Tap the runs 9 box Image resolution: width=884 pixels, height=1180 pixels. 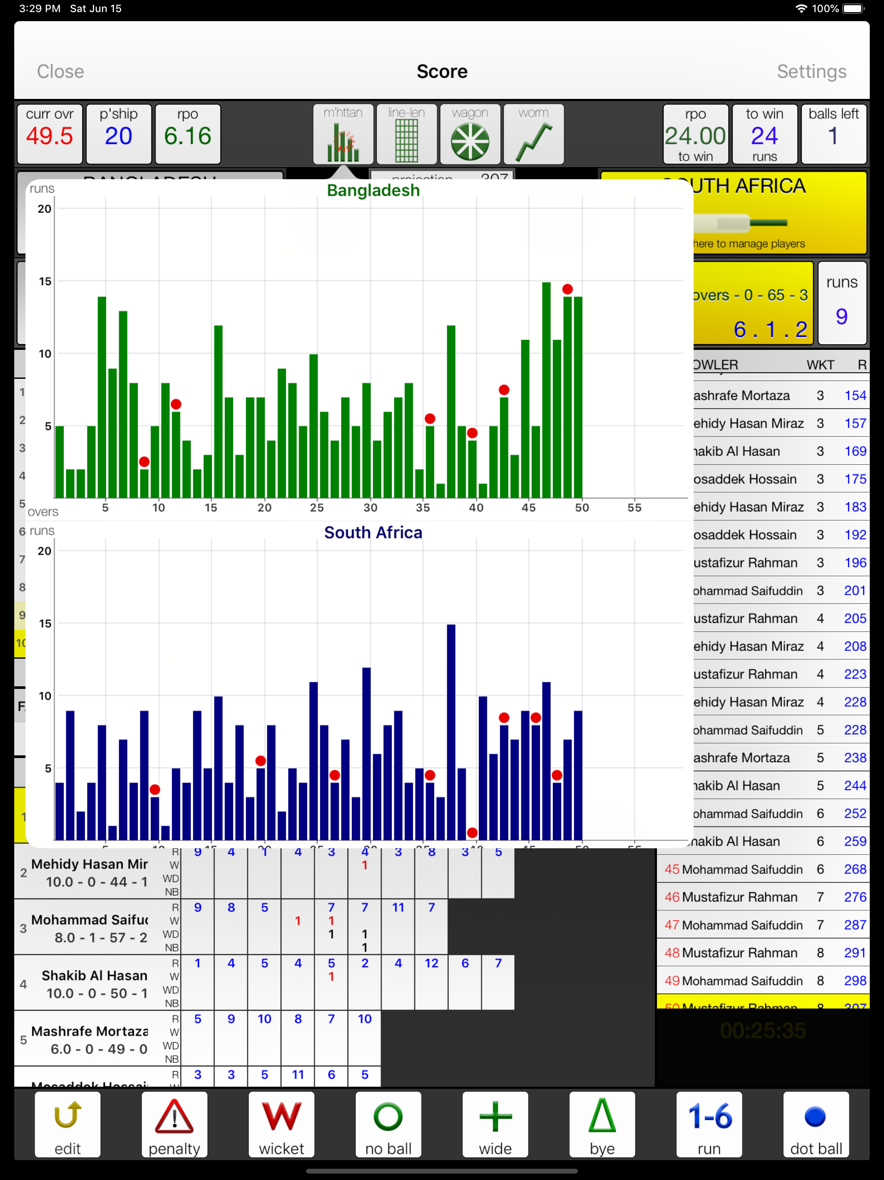click(842, 302)
